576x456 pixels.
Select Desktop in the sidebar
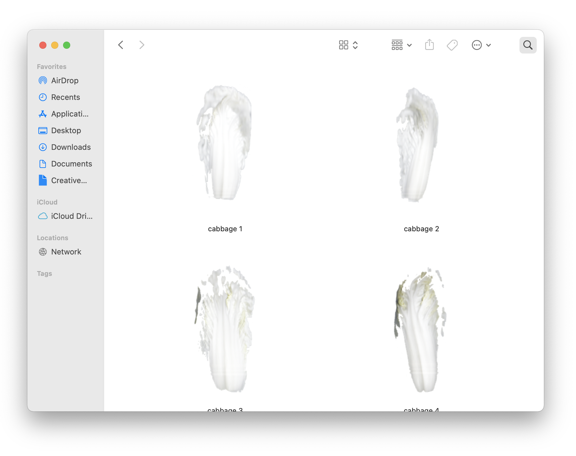click(x=65, y=130)
